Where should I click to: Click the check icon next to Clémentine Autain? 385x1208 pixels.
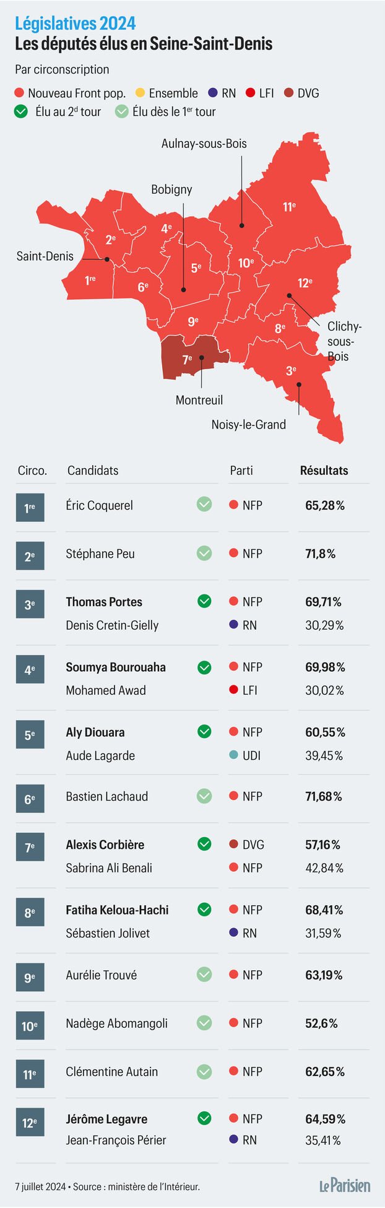point(204,1071)
